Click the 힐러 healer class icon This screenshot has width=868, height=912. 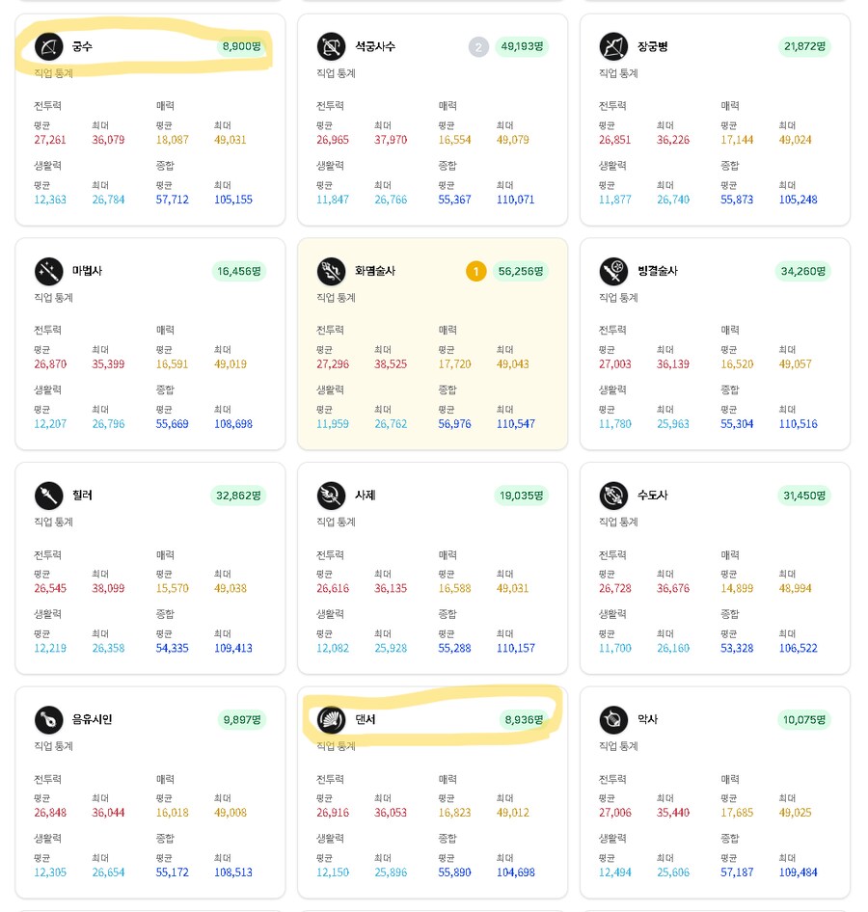[x=49, y=496]
